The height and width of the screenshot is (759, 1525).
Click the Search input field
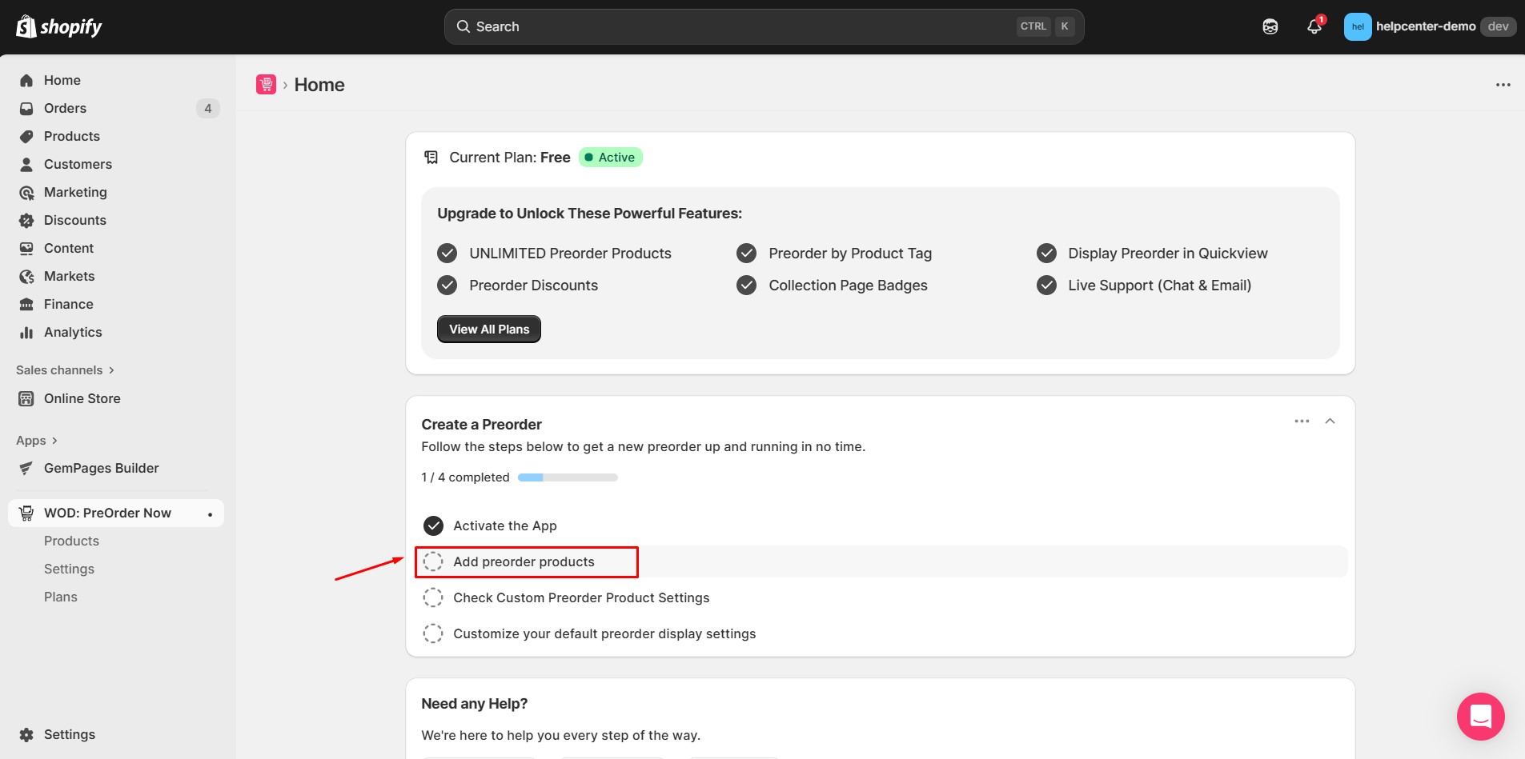click(744, 26)
